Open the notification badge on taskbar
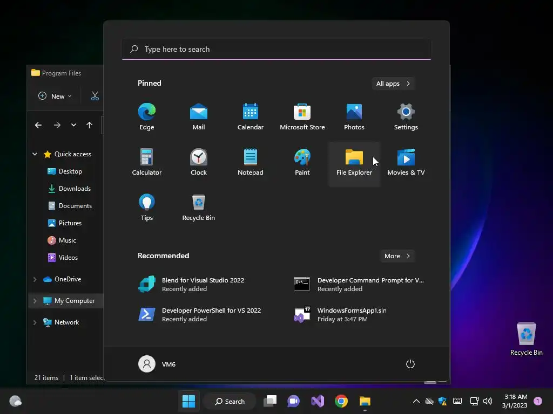Viewport: 553px width, 414px height. 538,401
